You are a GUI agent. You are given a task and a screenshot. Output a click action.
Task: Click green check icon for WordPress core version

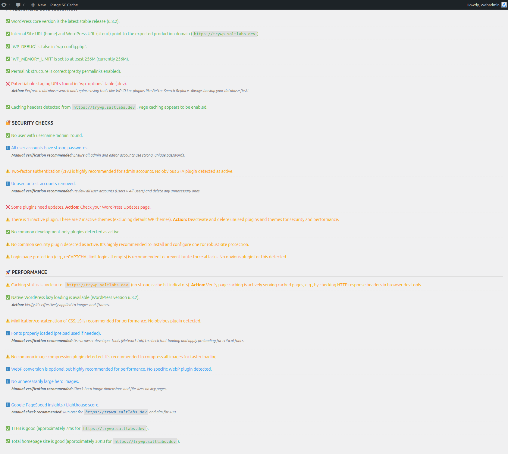pyautogui.click(x=8, y=21)
